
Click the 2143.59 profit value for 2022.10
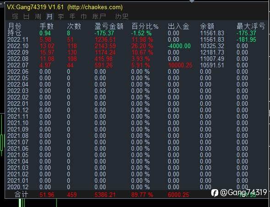pyautogui.click(x=105, y=46)
